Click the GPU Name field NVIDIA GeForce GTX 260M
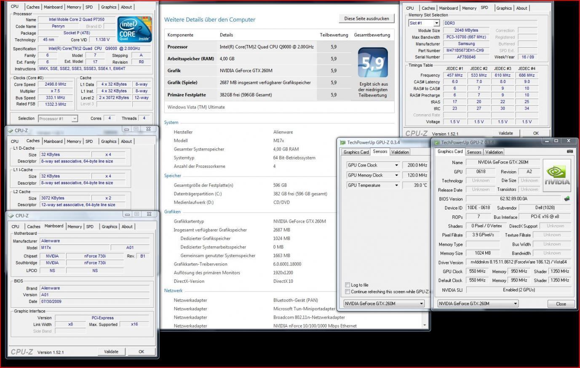The height and width of the screenshot is (368, 580). (503, 162)
